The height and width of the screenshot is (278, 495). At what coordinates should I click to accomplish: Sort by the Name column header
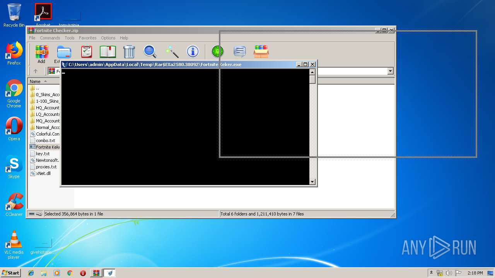pos(44,81)
